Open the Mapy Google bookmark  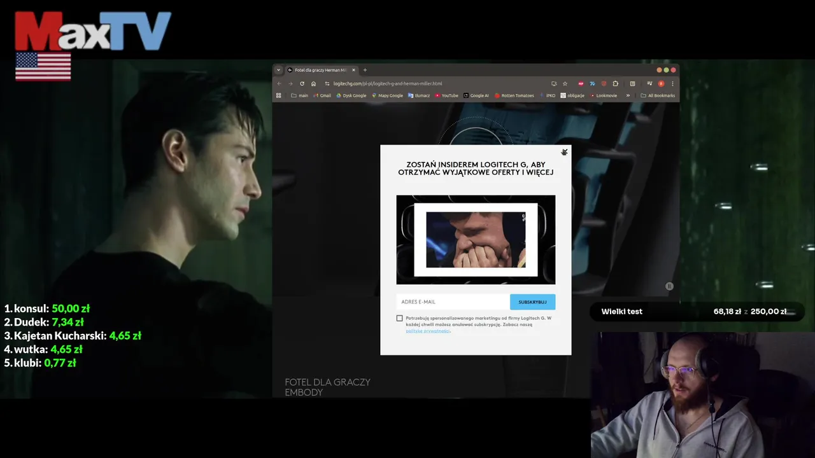pos(388,95)
